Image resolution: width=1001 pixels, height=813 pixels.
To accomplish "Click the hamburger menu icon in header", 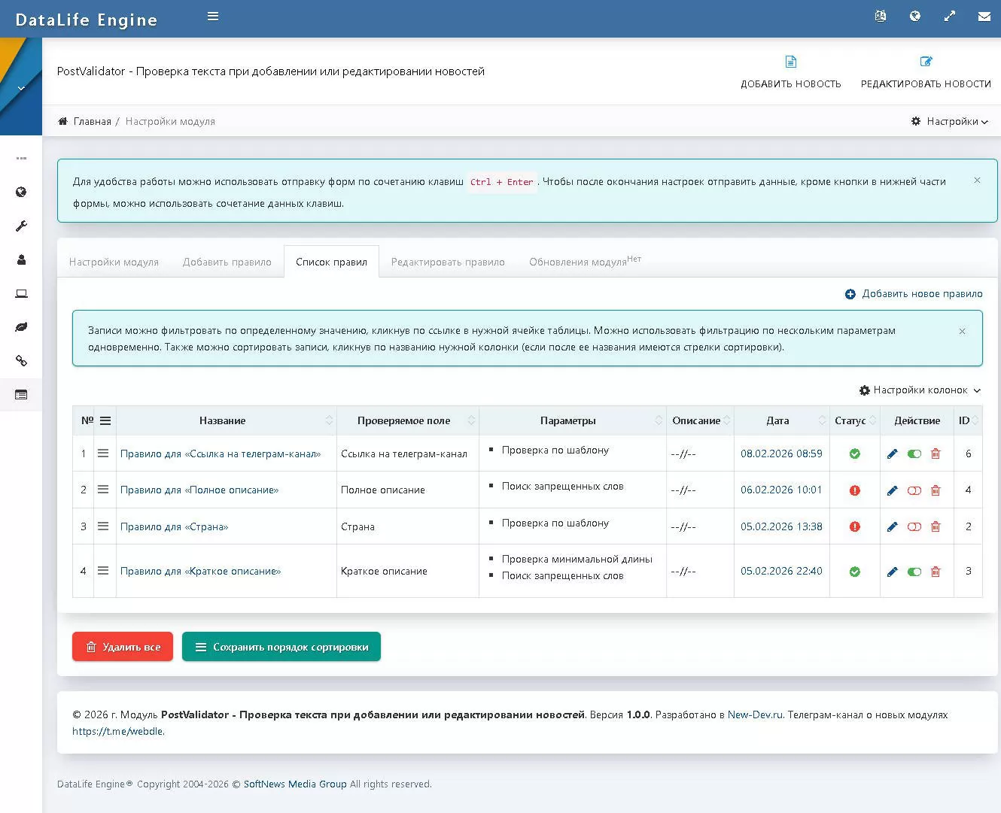I will click(213, 17).
